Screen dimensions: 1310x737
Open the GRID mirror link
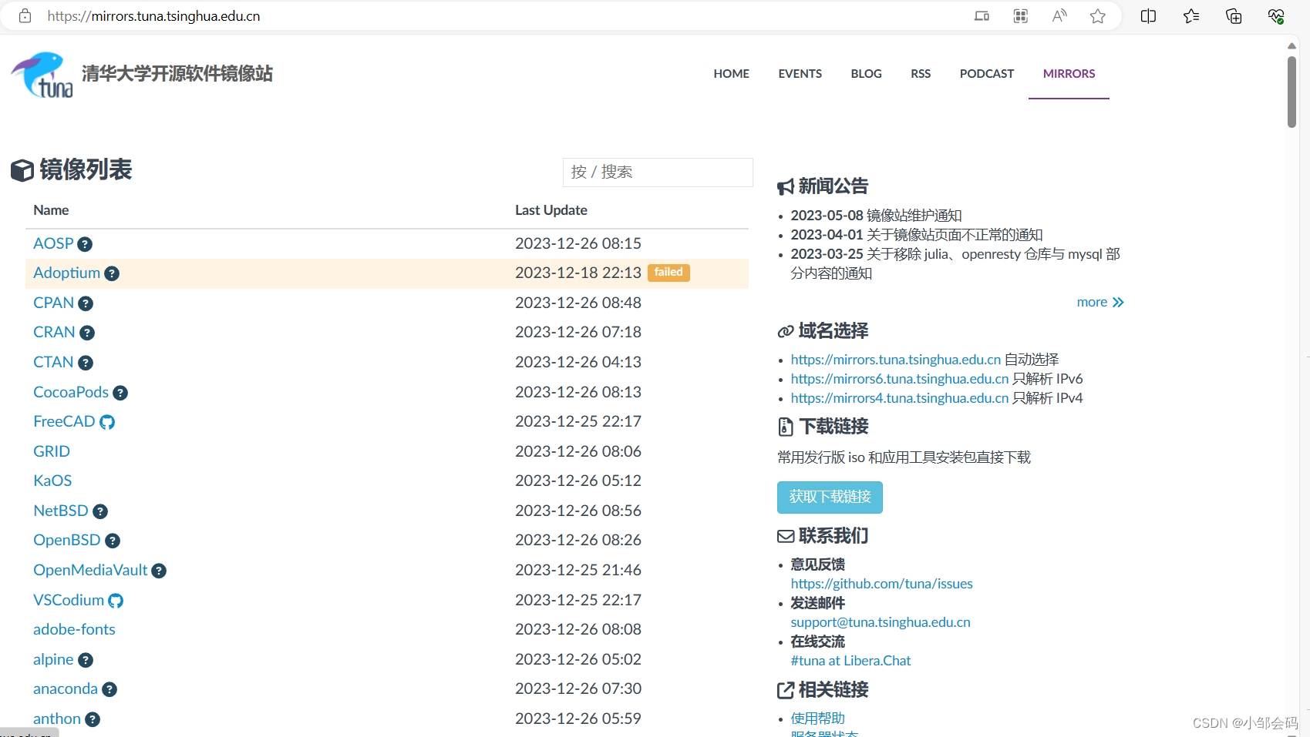click(x=52, y=451)
